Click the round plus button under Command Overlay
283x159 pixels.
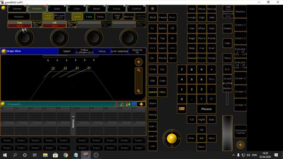tap(241, 145)
